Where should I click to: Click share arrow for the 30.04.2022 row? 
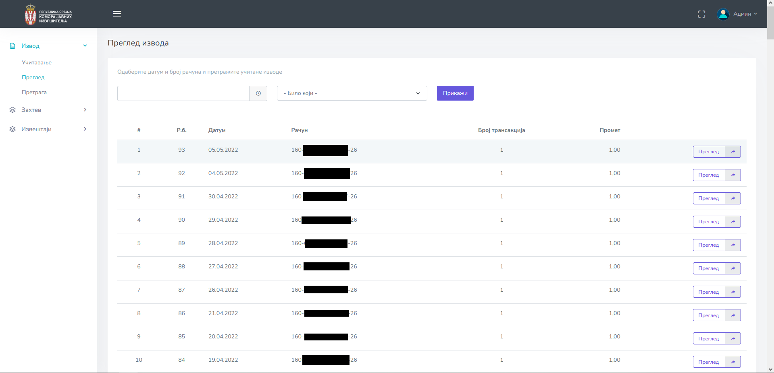733,198
